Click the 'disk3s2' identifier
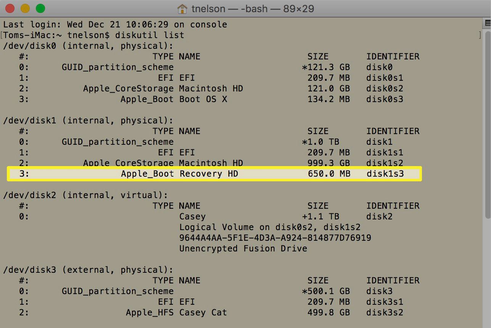The image size is (491, 328). [385, 313]
